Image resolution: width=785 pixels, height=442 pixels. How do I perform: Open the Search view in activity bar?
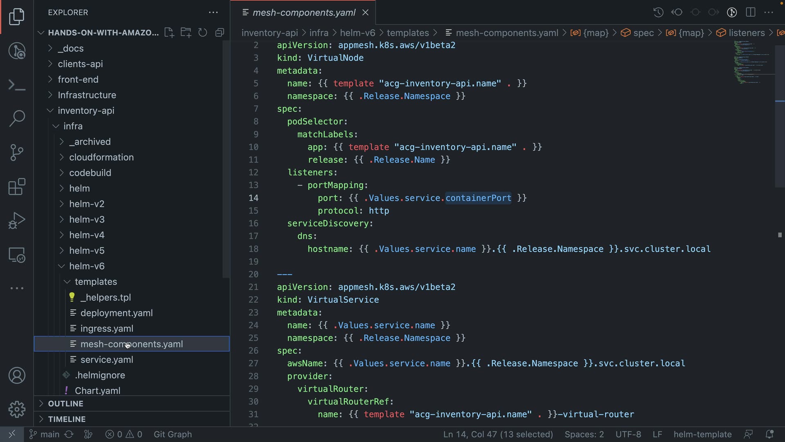[17, 118]
